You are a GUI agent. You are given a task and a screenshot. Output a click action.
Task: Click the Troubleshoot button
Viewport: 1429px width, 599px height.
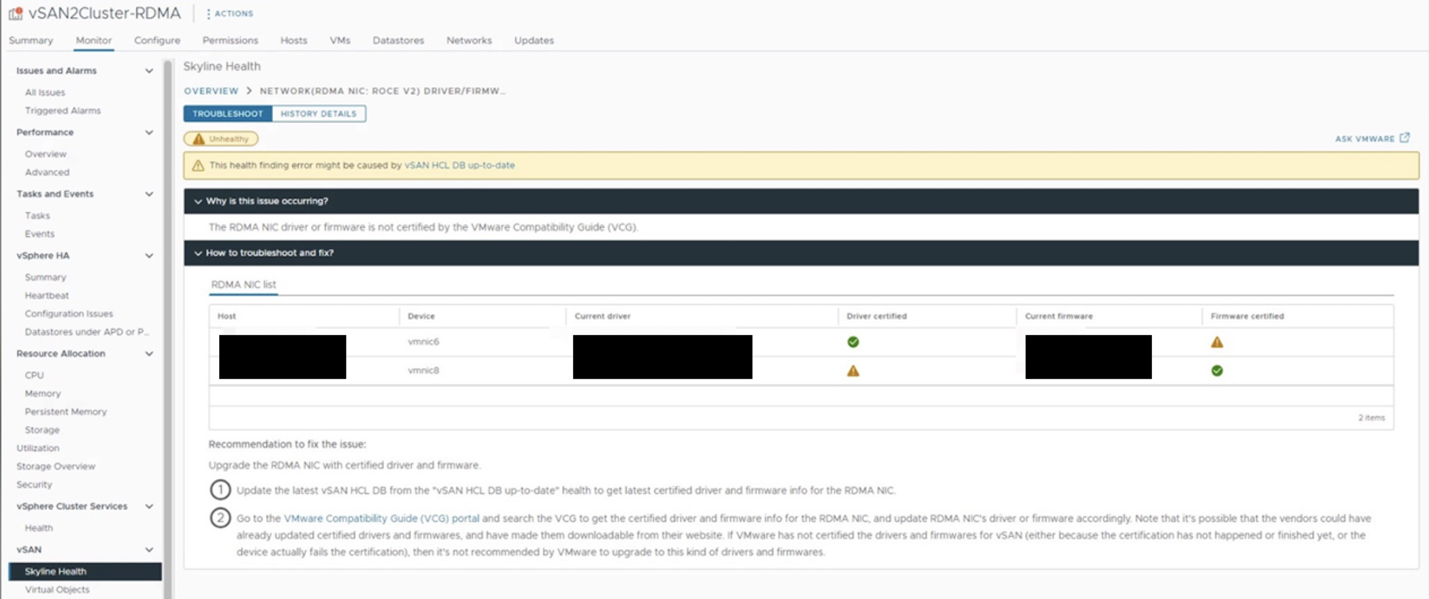[x=227, y=114]
